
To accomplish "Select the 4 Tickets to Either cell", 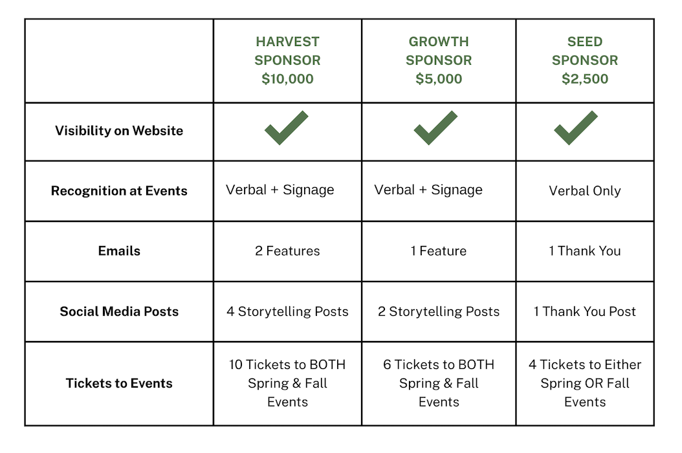I will [585, 383].
